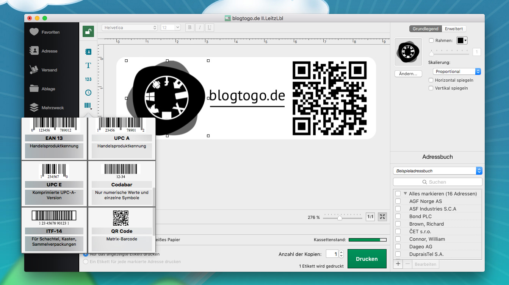Select 'Nur das angezeigte Etikett drucken' option

[x=86, y=254]
